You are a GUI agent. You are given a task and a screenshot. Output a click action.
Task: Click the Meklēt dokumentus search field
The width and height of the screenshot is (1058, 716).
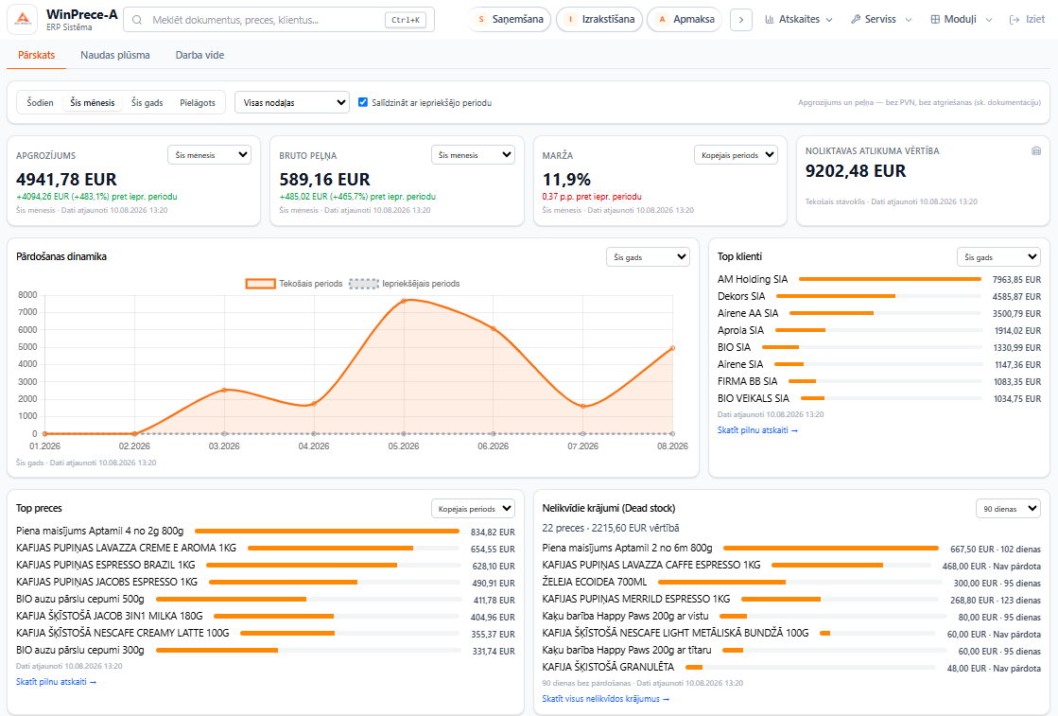pos(279,20)
